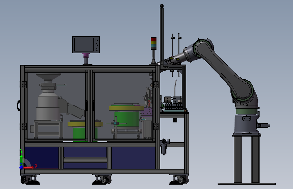
Task: Select the middle caster wheel under the frame
Action: tap(107, 180)
